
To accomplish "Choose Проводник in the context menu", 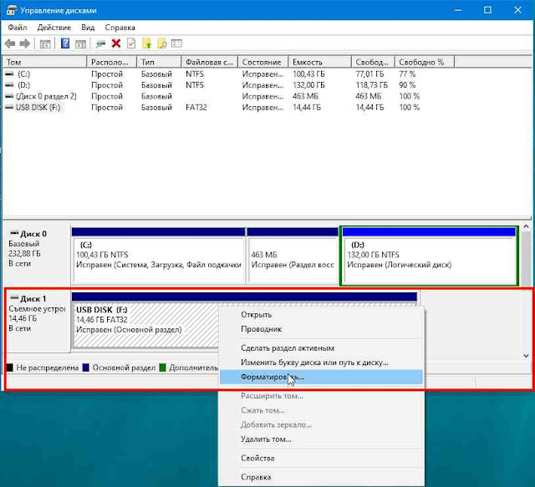I will point(321,329).
